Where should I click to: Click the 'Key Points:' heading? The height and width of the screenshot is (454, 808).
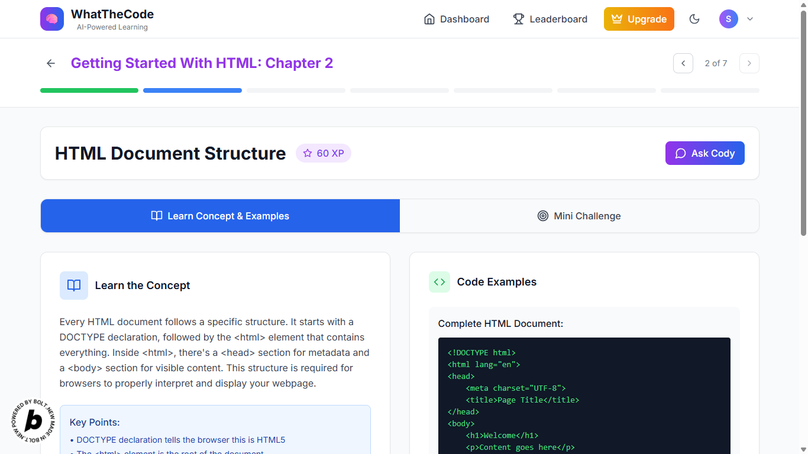pyautogui.click(x=95, y=422)
